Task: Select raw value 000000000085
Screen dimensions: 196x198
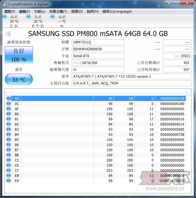Action: 172,130
